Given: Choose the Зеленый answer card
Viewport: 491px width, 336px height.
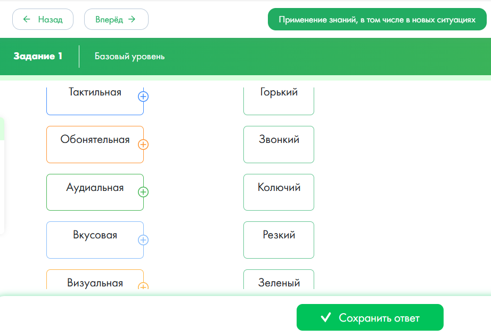Looking at the screenshot, I should [279, 281].
